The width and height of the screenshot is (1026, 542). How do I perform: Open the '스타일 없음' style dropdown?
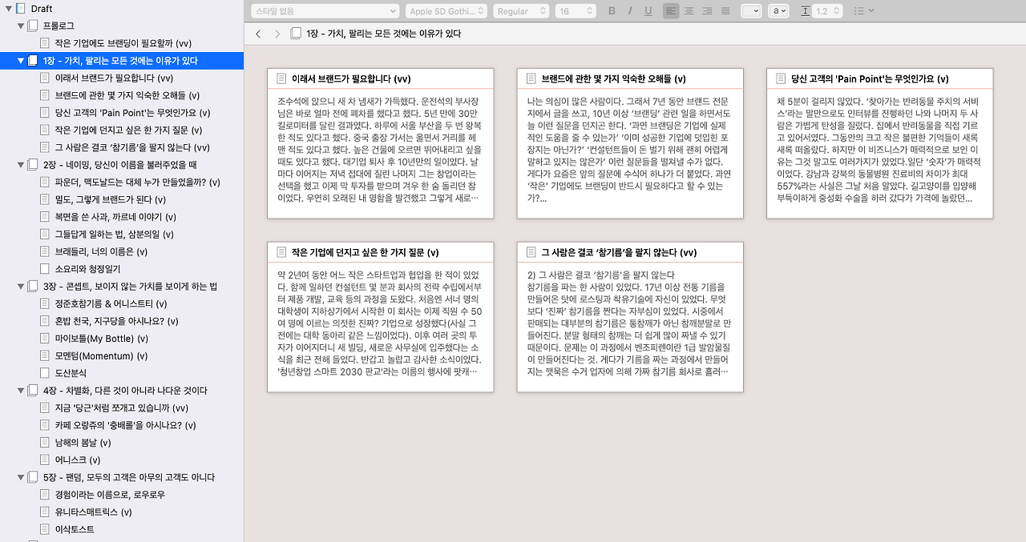point(324,10)
